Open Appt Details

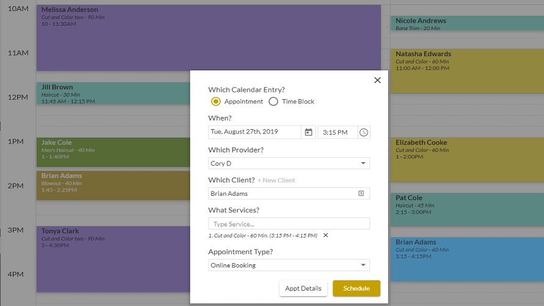303,288
